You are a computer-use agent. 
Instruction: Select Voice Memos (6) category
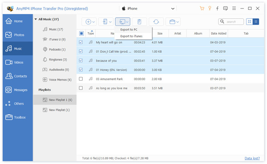(x=55, y=79)
